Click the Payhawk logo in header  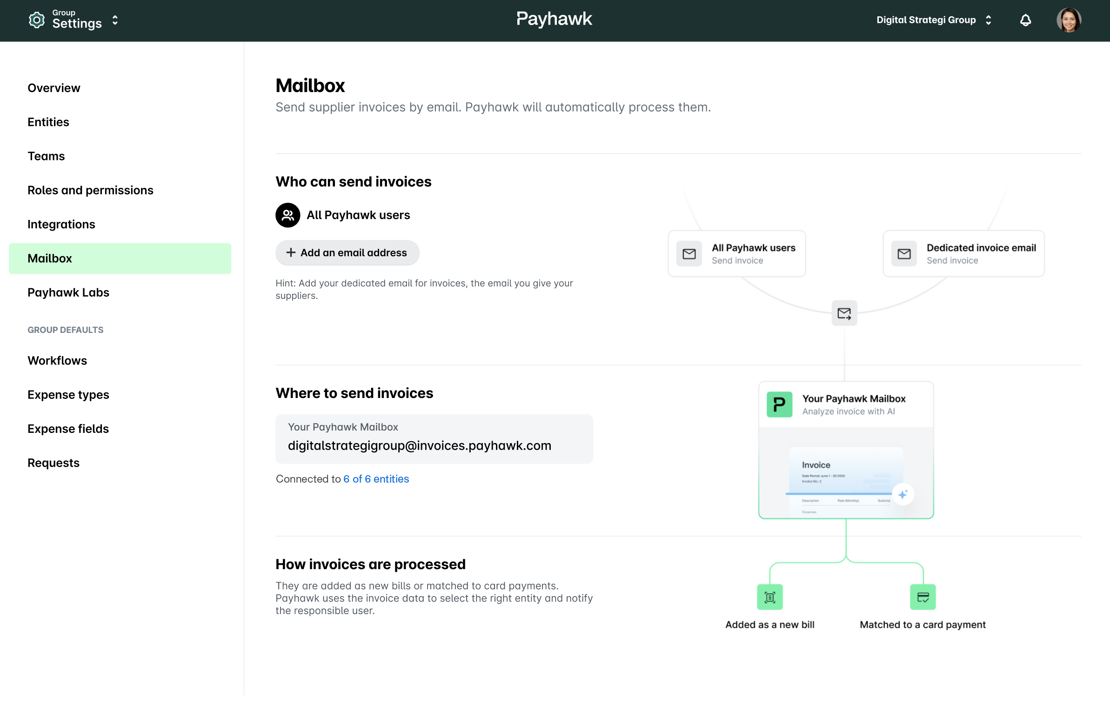tap(554, 19)
